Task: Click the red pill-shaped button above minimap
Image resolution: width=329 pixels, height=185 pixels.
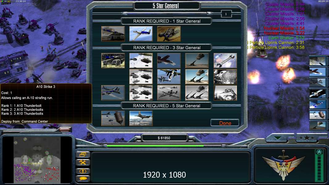Action: click(65, 130)
